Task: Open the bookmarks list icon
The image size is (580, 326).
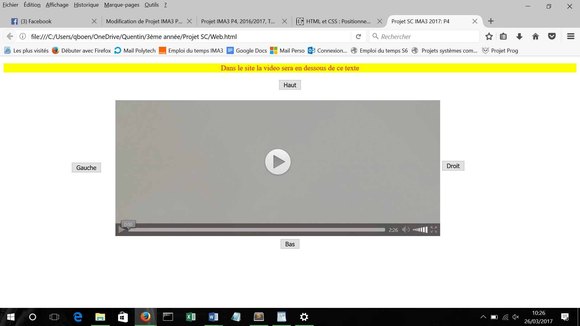Action: (x=503, y=37)
